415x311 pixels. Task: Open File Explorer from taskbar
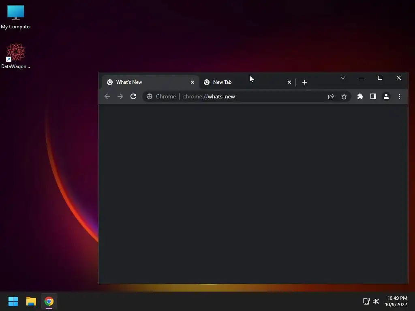[x=31, y=301]
